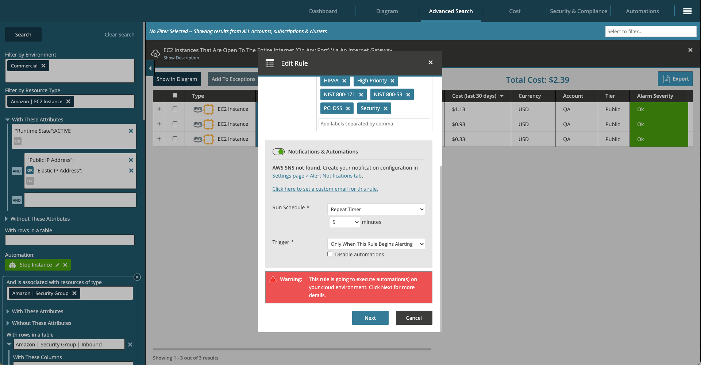This screenshot has width=701, height=365.
Task: Delete the "Elastic IP Address" attribute
Action: coord(131,171)
